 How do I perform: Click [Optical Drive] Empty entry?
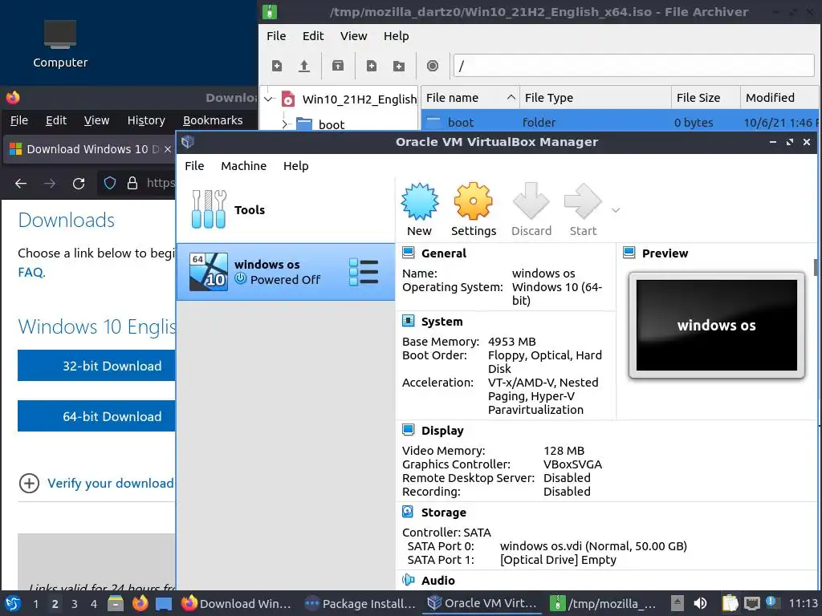[558, 559]
